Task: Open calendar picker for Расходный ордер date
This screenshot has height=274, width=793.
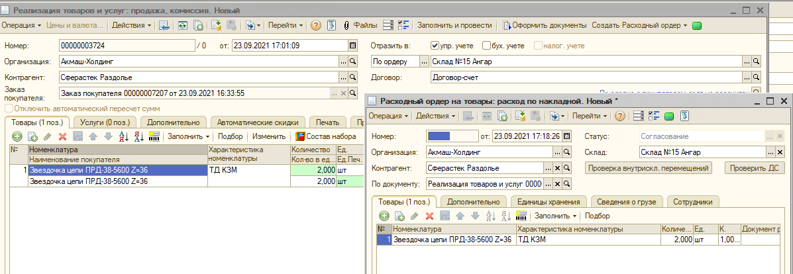Action: [567, 136]
